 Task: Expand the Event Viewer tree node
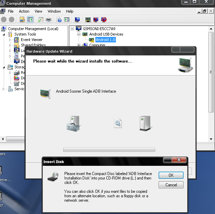pyautogui.click(x=10, y=40)
